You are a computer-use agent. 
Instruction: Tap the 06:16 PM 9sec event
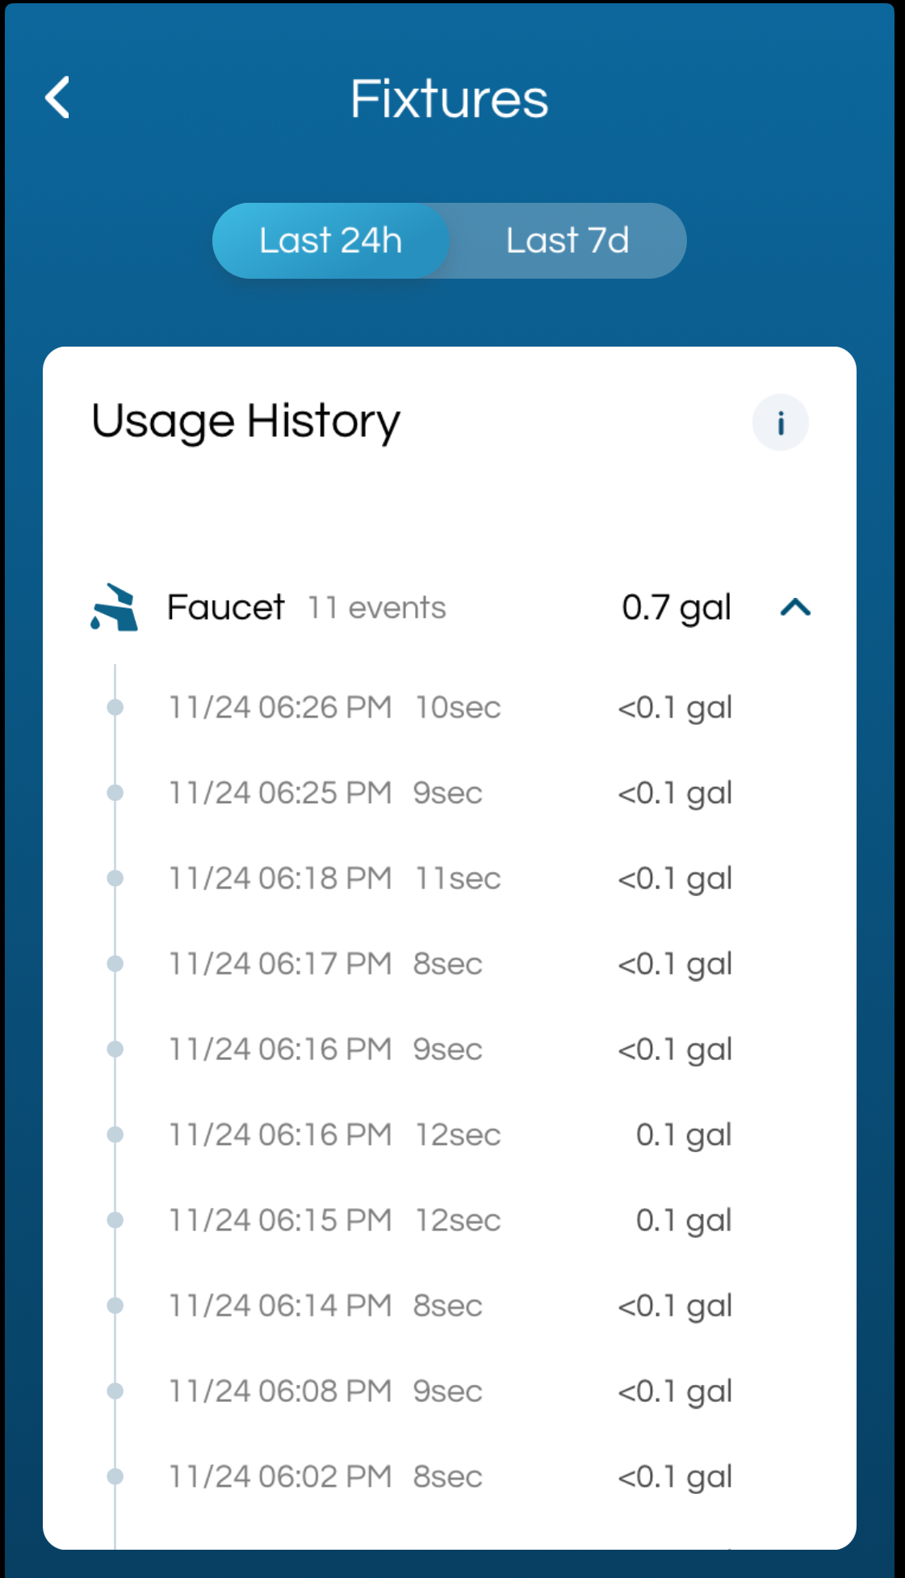(x=449, y=1050)
